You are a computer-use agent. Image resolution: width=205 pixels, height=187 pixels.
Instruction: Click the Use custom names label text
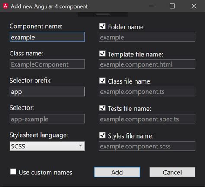click(x=45, y=172)
